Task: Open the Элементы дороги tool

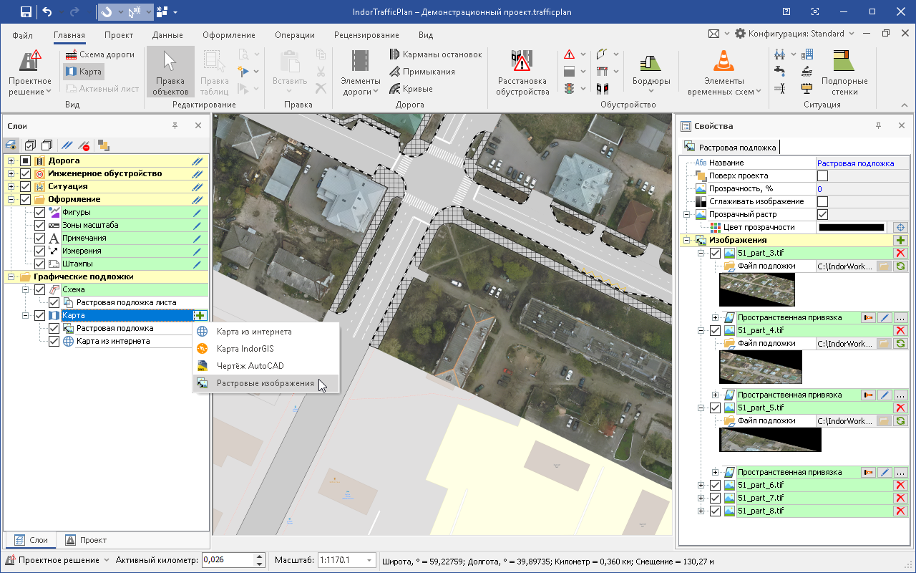Action: 360,72
